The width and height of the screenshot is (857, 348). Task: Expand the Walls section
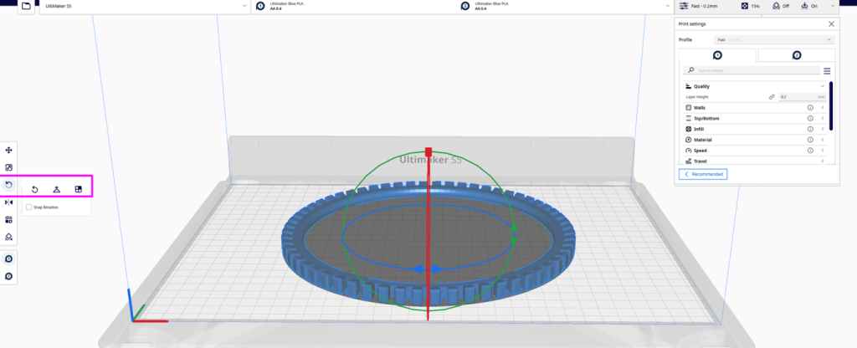[x=823, y=108]
